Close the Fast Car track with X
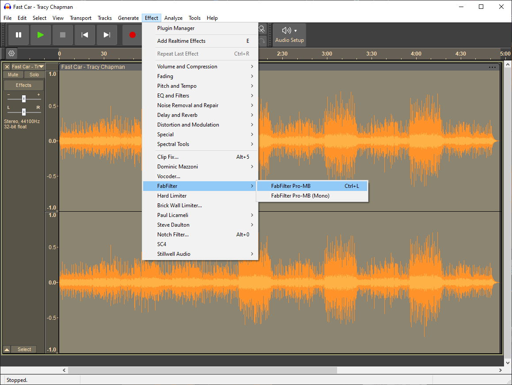The image size is (512, 385). pos(7,67)
